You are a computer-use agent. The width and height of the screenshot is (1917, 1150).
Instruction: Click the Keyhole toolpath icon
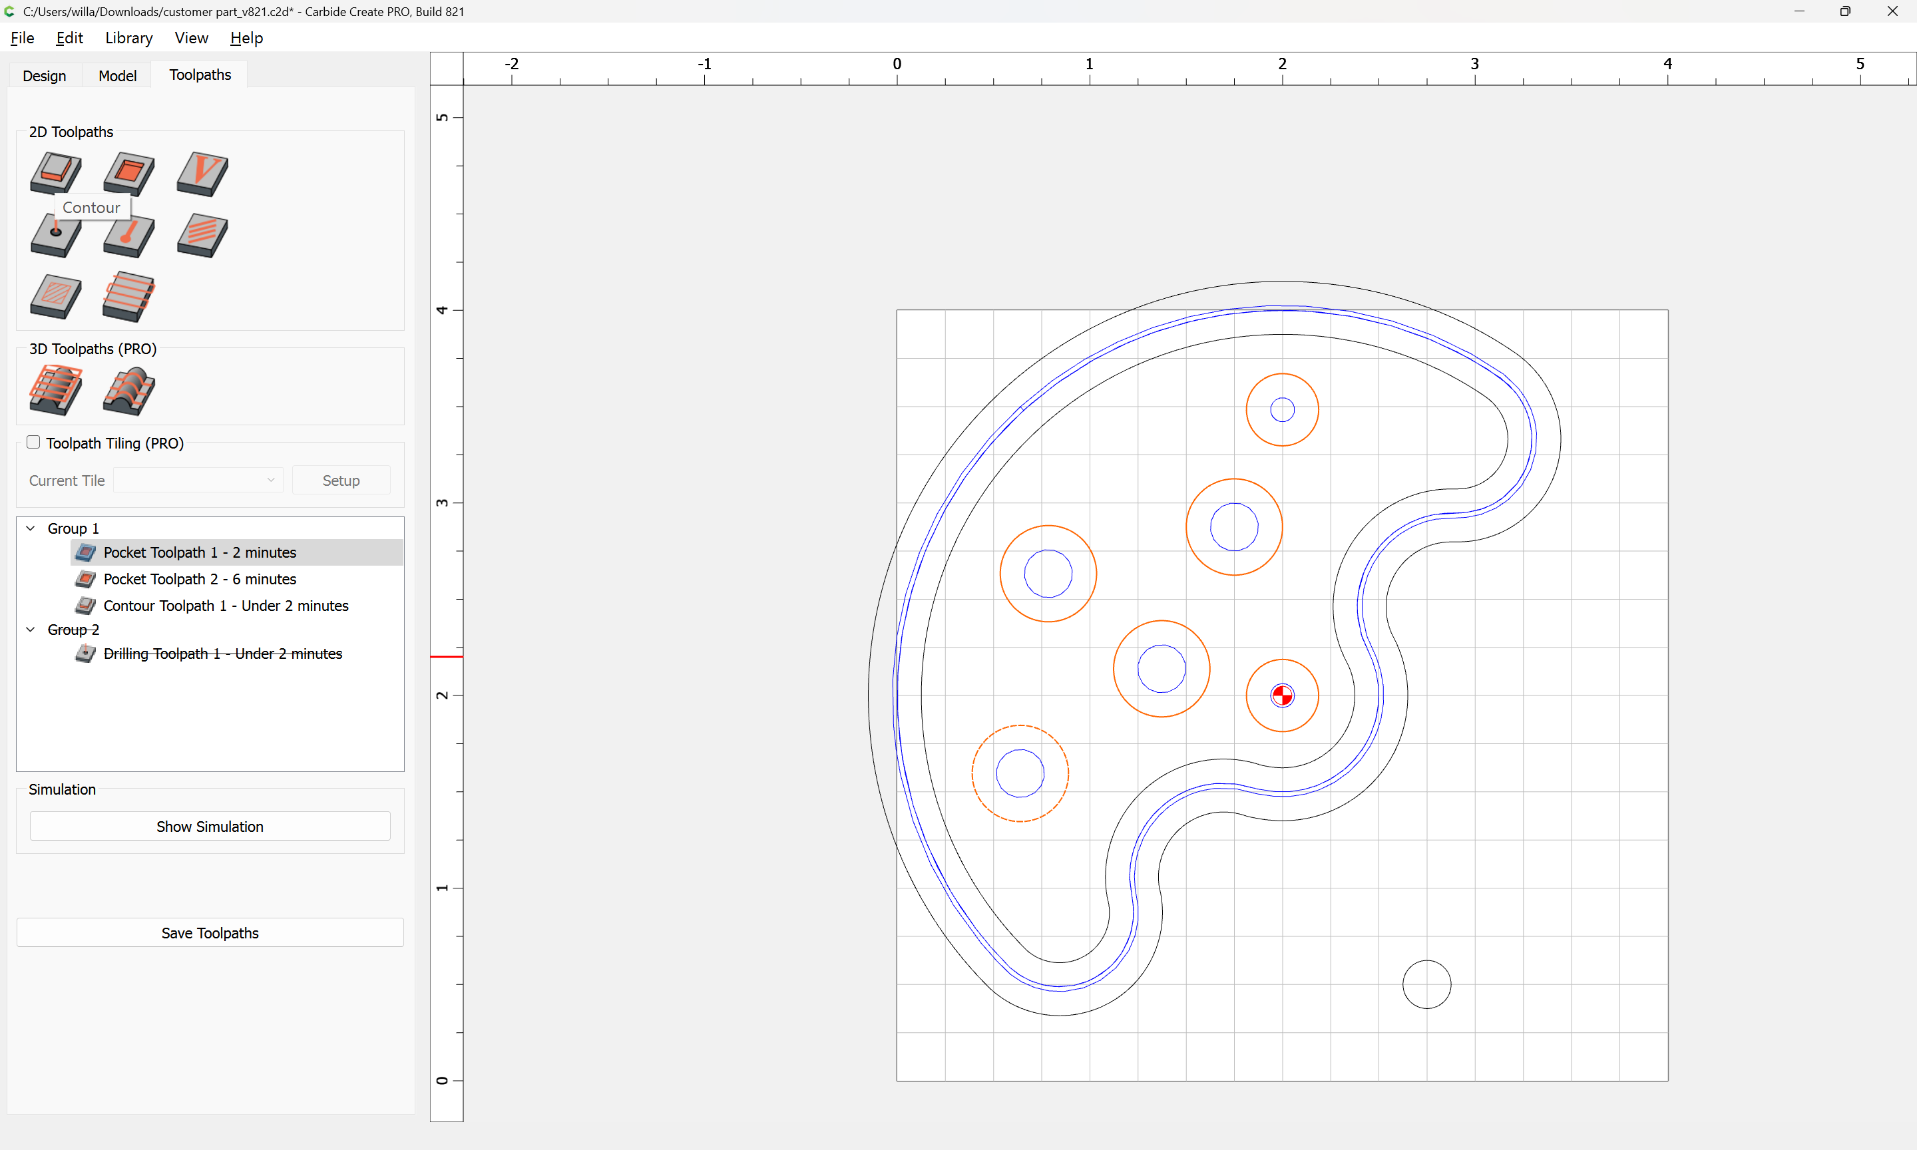pos(128,236)
